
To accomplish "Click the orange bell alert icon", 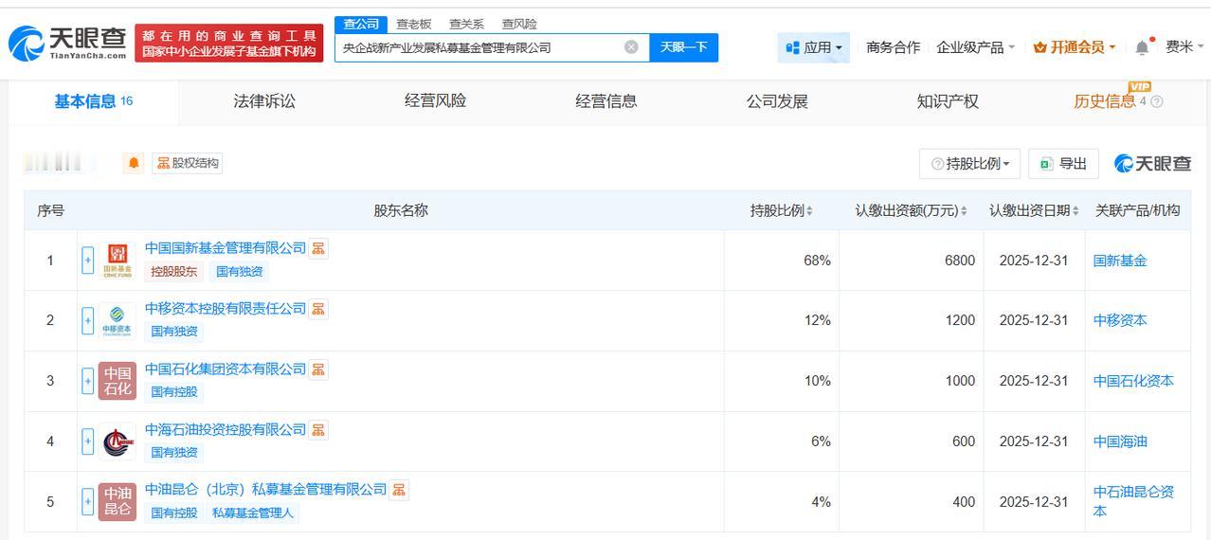I will point(134,163).
